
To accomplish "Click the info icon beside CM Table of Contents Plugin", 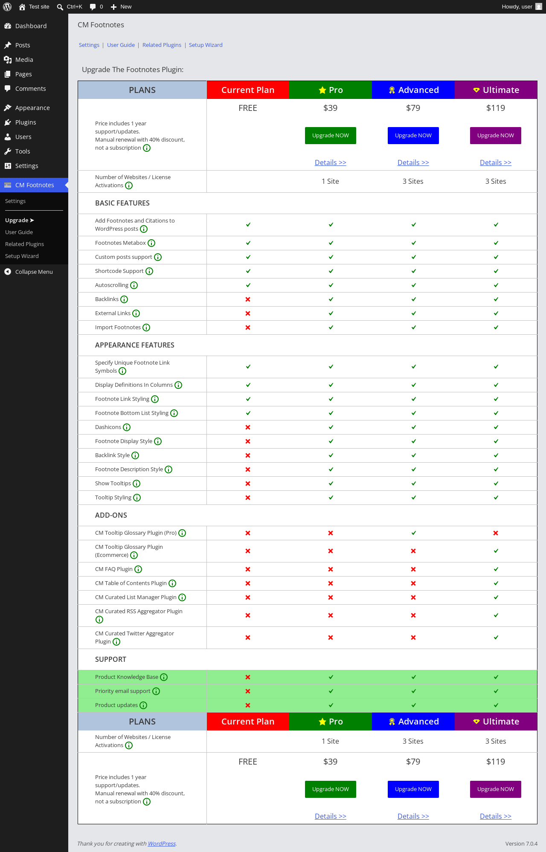I will 172,583.
